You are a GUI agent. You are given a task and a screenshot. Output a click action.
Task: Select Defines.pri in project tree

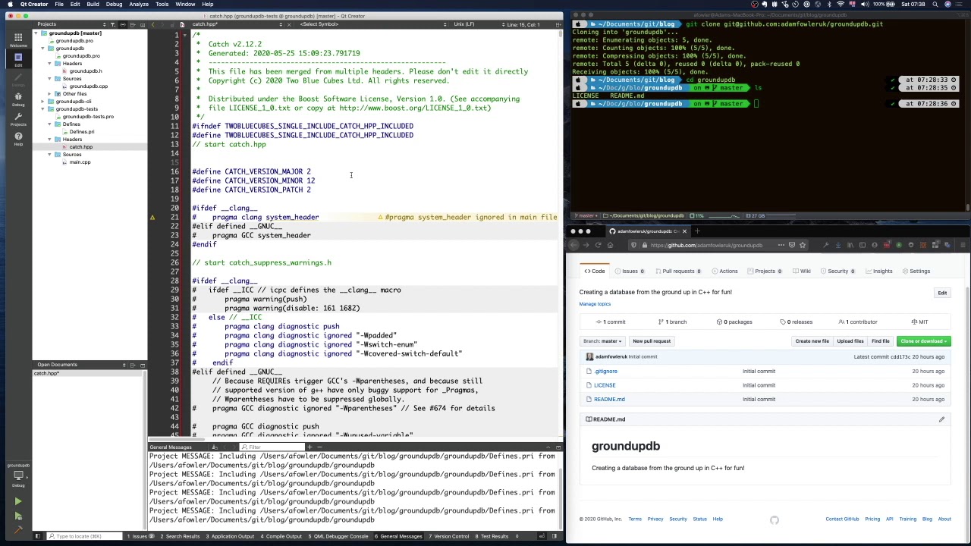(81, 132)
